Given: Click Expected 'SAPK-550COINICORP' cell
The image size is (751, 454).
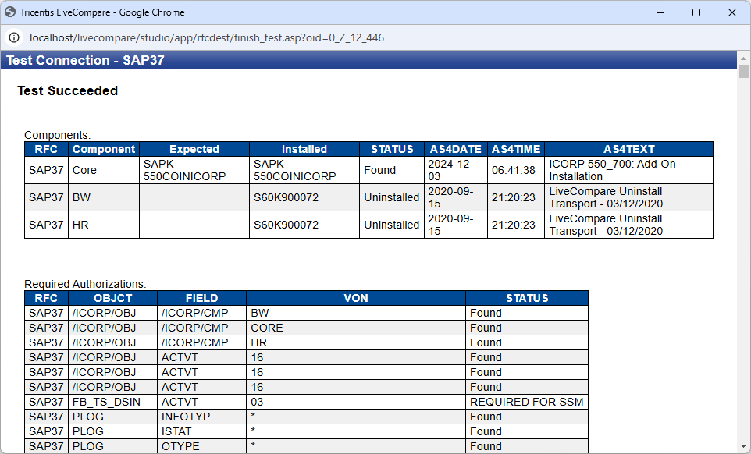Looking at the screenshot, I should [x=194, y=170].
